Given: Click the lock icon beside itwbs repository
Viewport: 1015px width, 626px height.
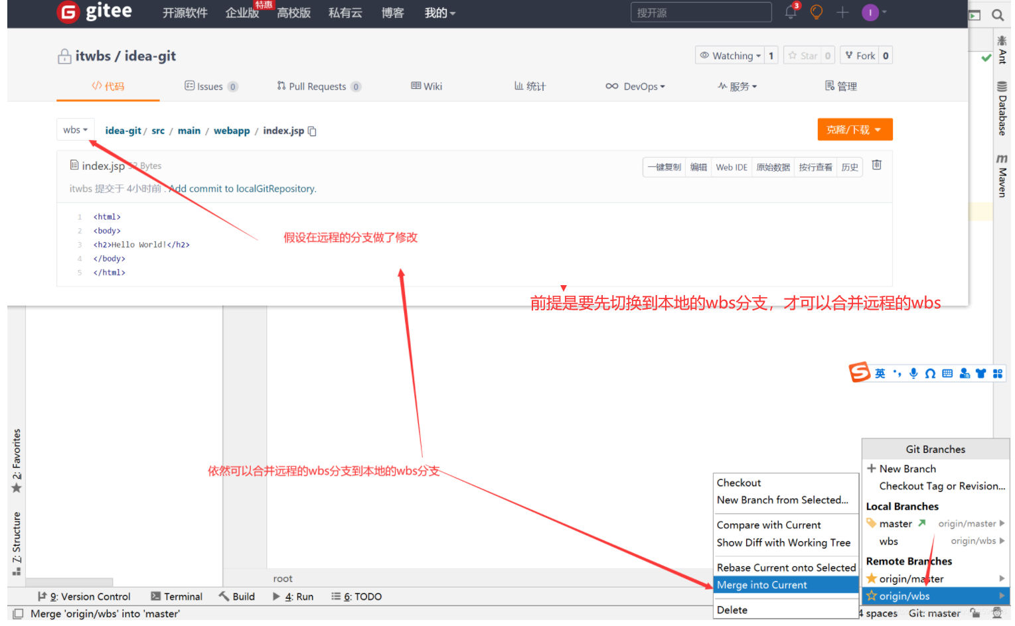Looking at the screenshot, I should point(64,56).
